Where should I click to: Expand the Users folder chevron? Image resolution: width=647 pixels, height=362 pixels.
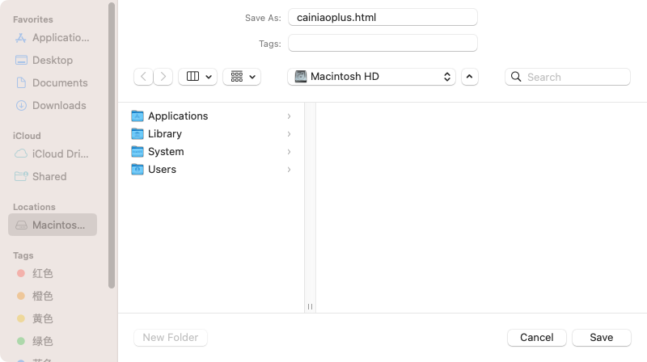tap(289, 170)
